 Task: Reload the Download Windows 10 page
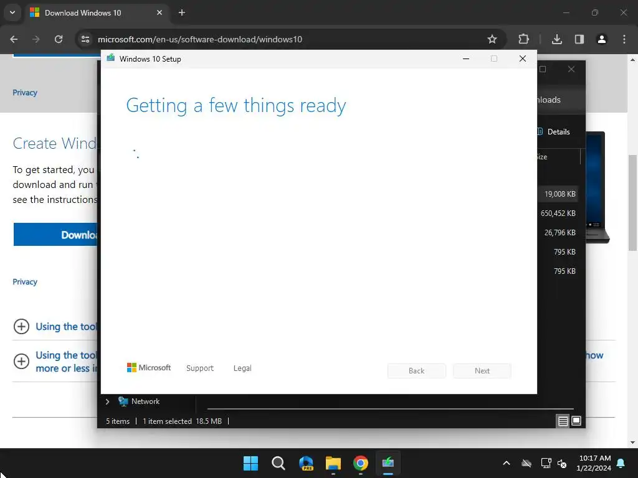(59, 39)
